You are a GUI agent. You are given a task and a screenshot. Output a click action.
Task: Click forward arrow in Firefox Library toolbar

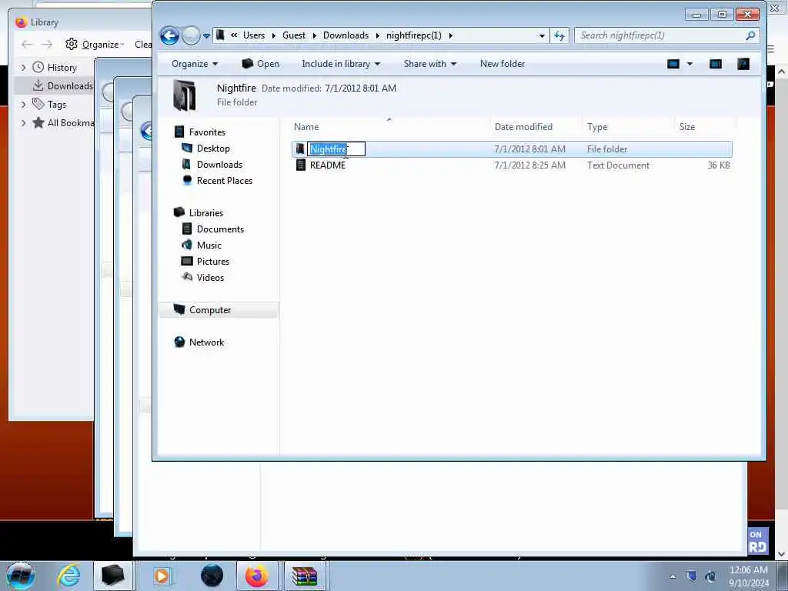tap(47, 44)
